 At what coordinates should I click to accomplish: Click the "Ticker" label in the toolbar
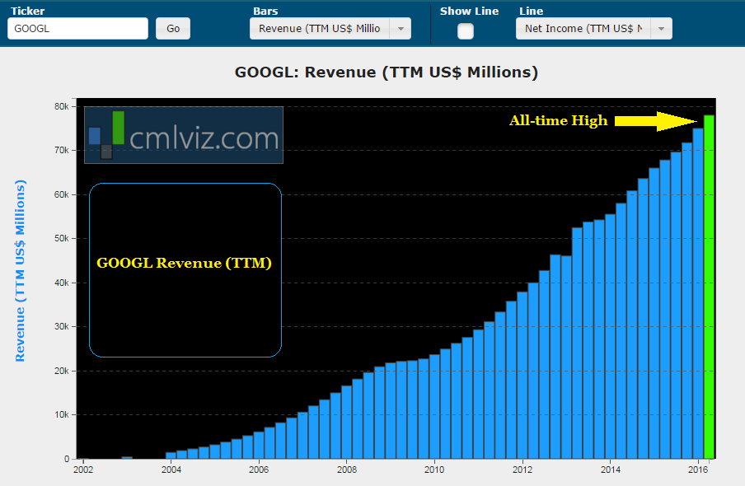[x=27, y=11]
